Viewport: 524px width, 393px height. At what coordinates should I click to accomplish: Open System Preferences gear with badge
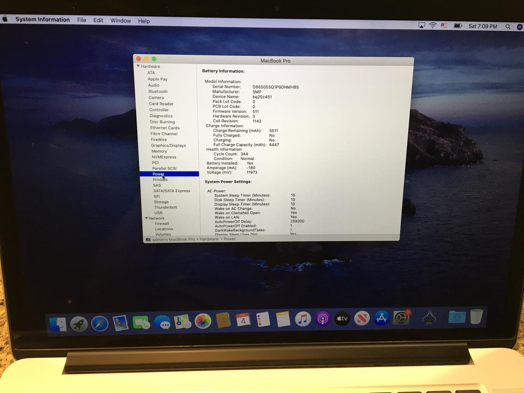click(401, 318)
